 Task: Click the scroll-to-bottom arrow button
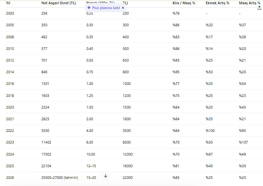106,176
